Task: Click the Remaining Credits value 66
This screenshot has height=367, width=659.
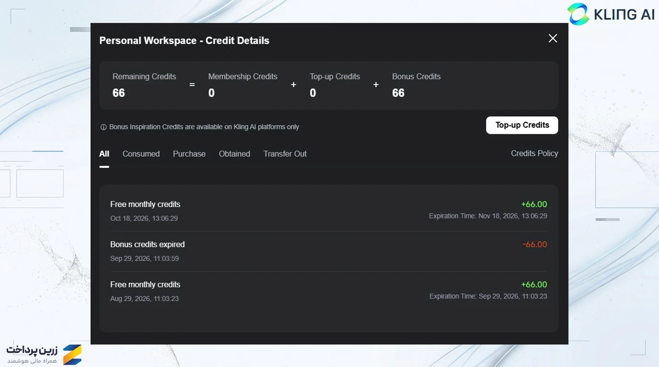Action: (119, 93)
